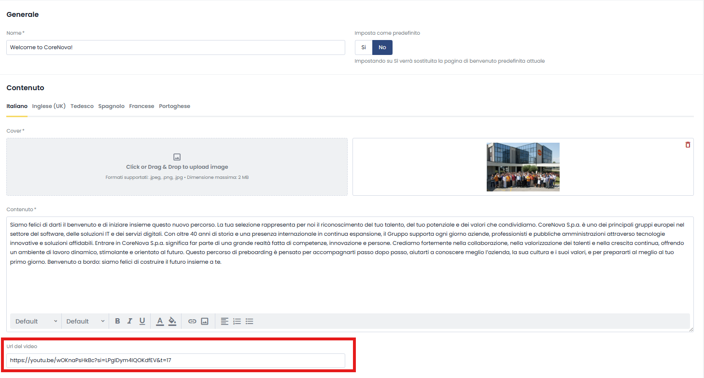Viewport: 704px width, 378px height.
Task: Click the 'Click or Drag & Drop to upload image' area
Action: (177, 167)
